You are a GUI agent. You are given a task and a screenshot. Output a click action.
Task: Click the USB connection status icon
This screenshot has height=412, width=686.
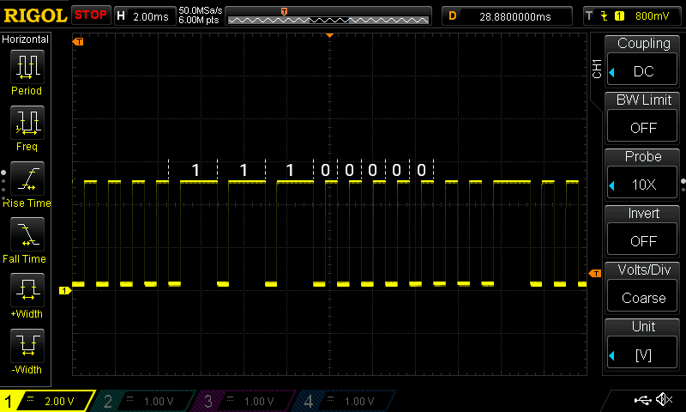coord(641,400)
